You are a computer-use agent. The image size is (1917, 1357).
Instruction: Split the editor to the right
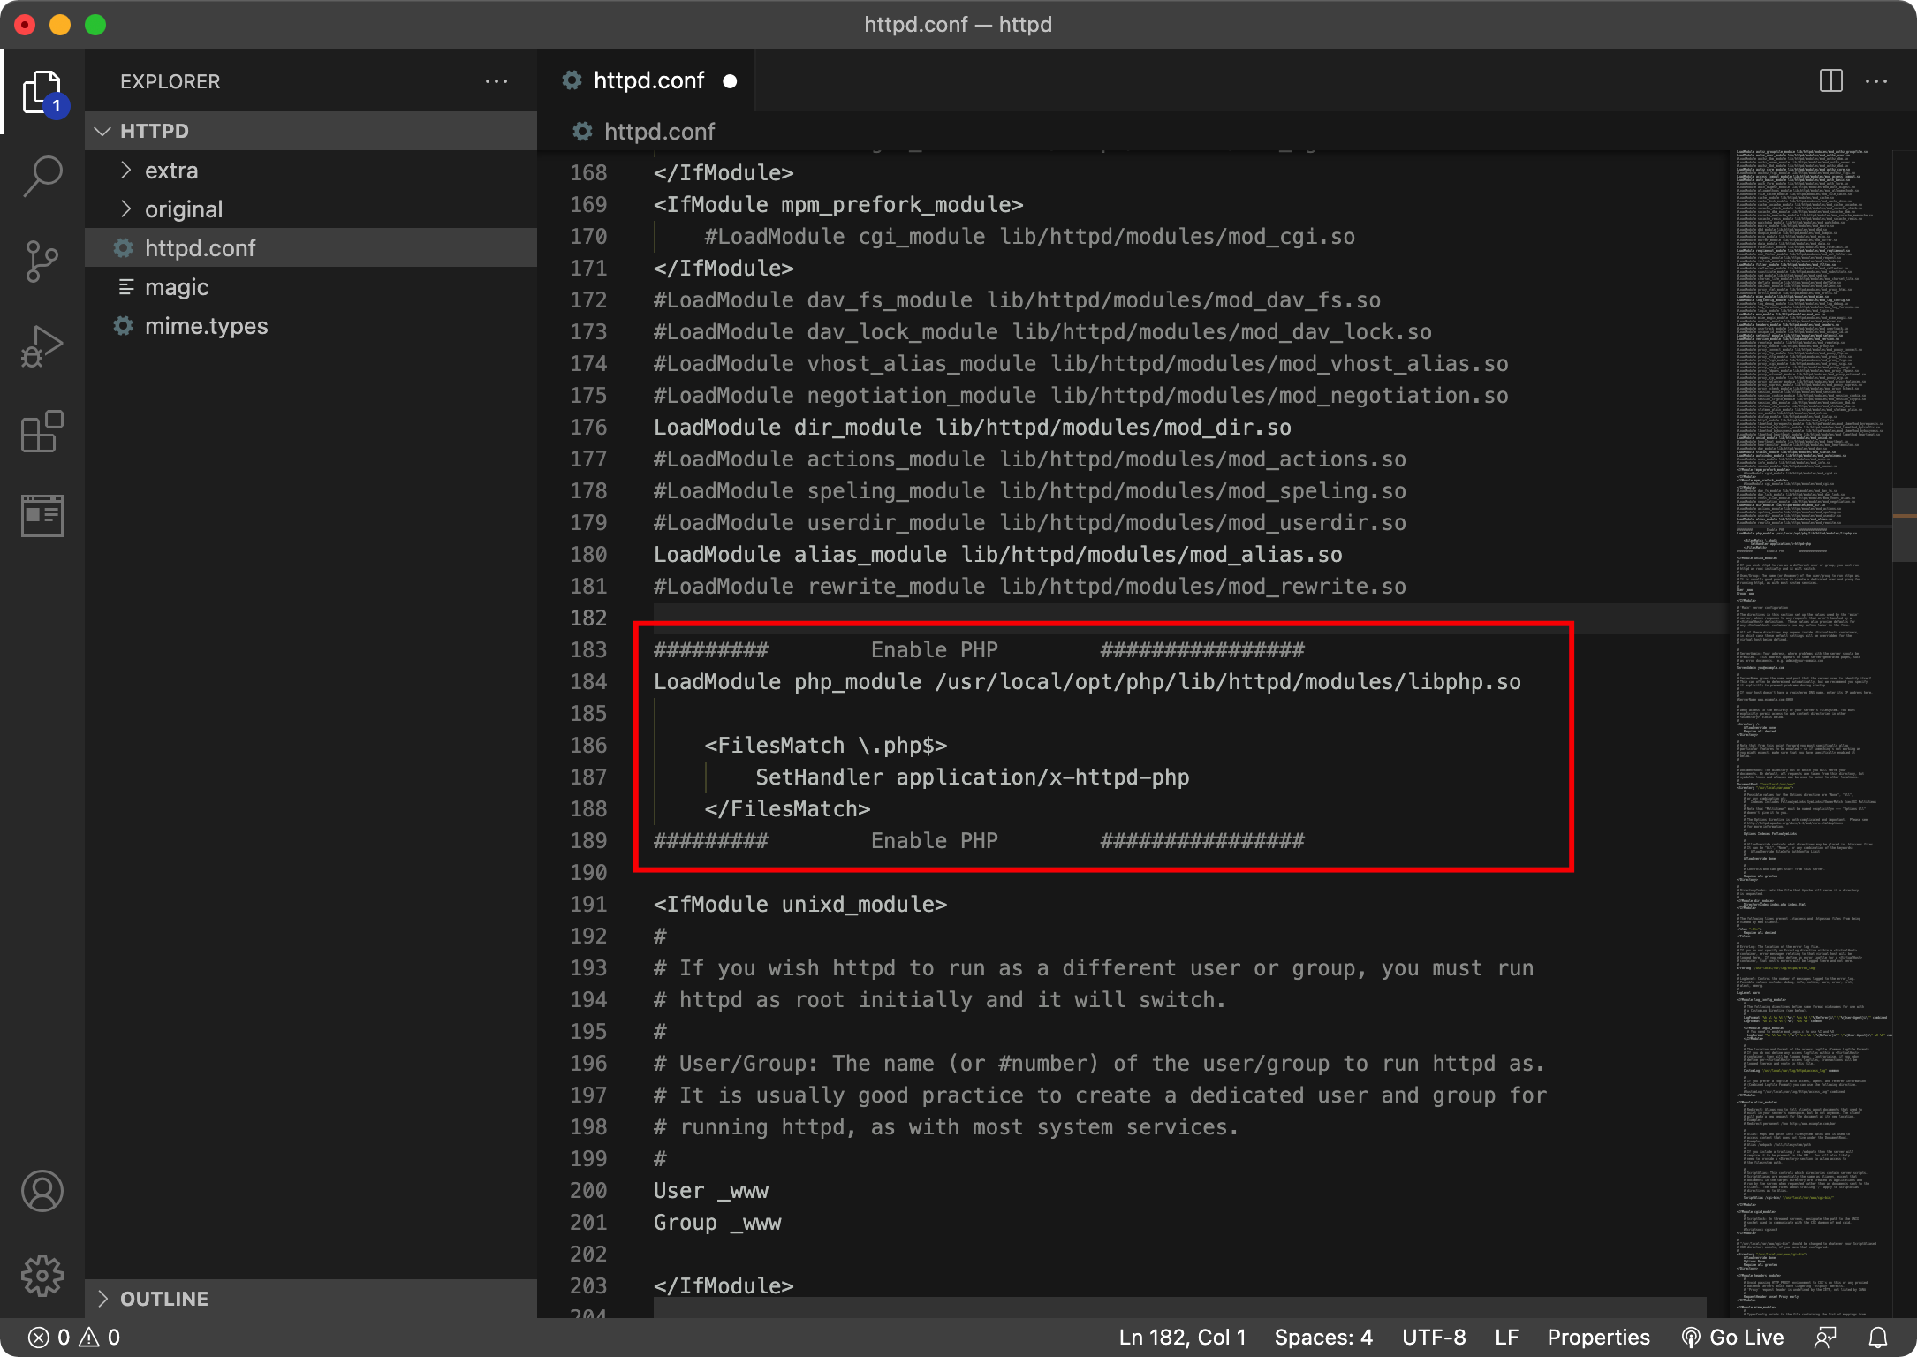point(1831,81)
